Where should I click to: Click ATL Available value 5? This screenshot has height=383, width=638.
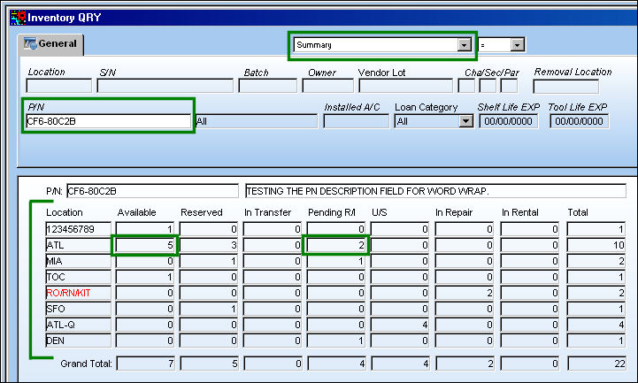click(x=145, y=245)
